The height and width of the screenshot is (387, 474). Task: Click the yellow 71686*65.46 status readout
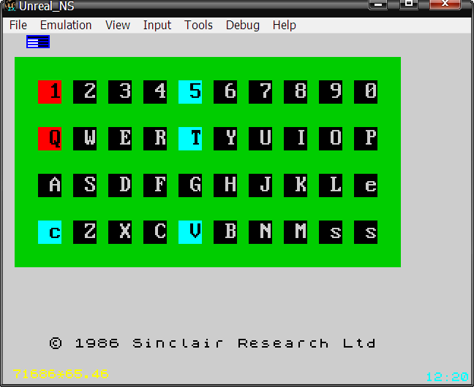[61, 374]
